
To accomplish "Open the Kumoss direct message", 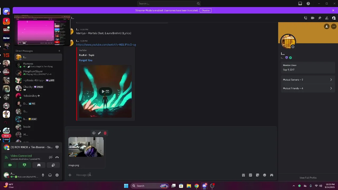I will (x=38, y=65).
